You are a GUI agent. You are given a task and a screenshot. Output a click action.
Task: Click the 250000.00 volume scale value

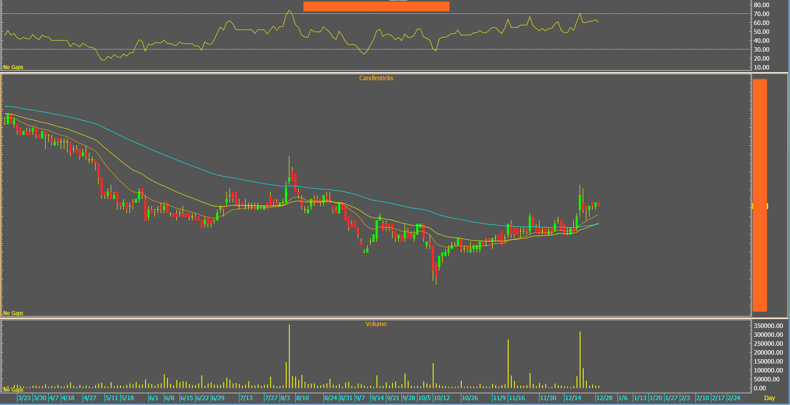click(x=768, y=344)
